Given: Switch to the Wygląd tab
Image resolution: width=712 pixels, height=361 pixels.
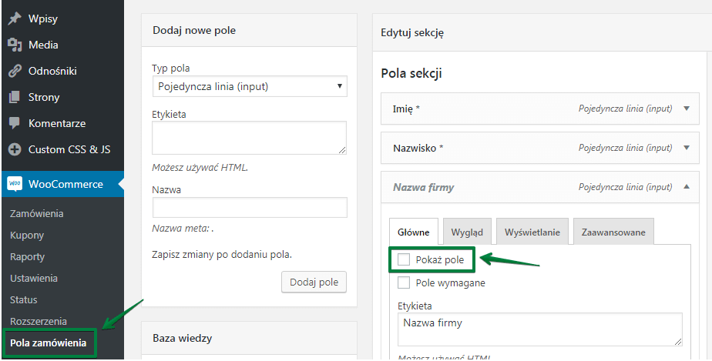Looking at the screenshot, I should [467, 232].
